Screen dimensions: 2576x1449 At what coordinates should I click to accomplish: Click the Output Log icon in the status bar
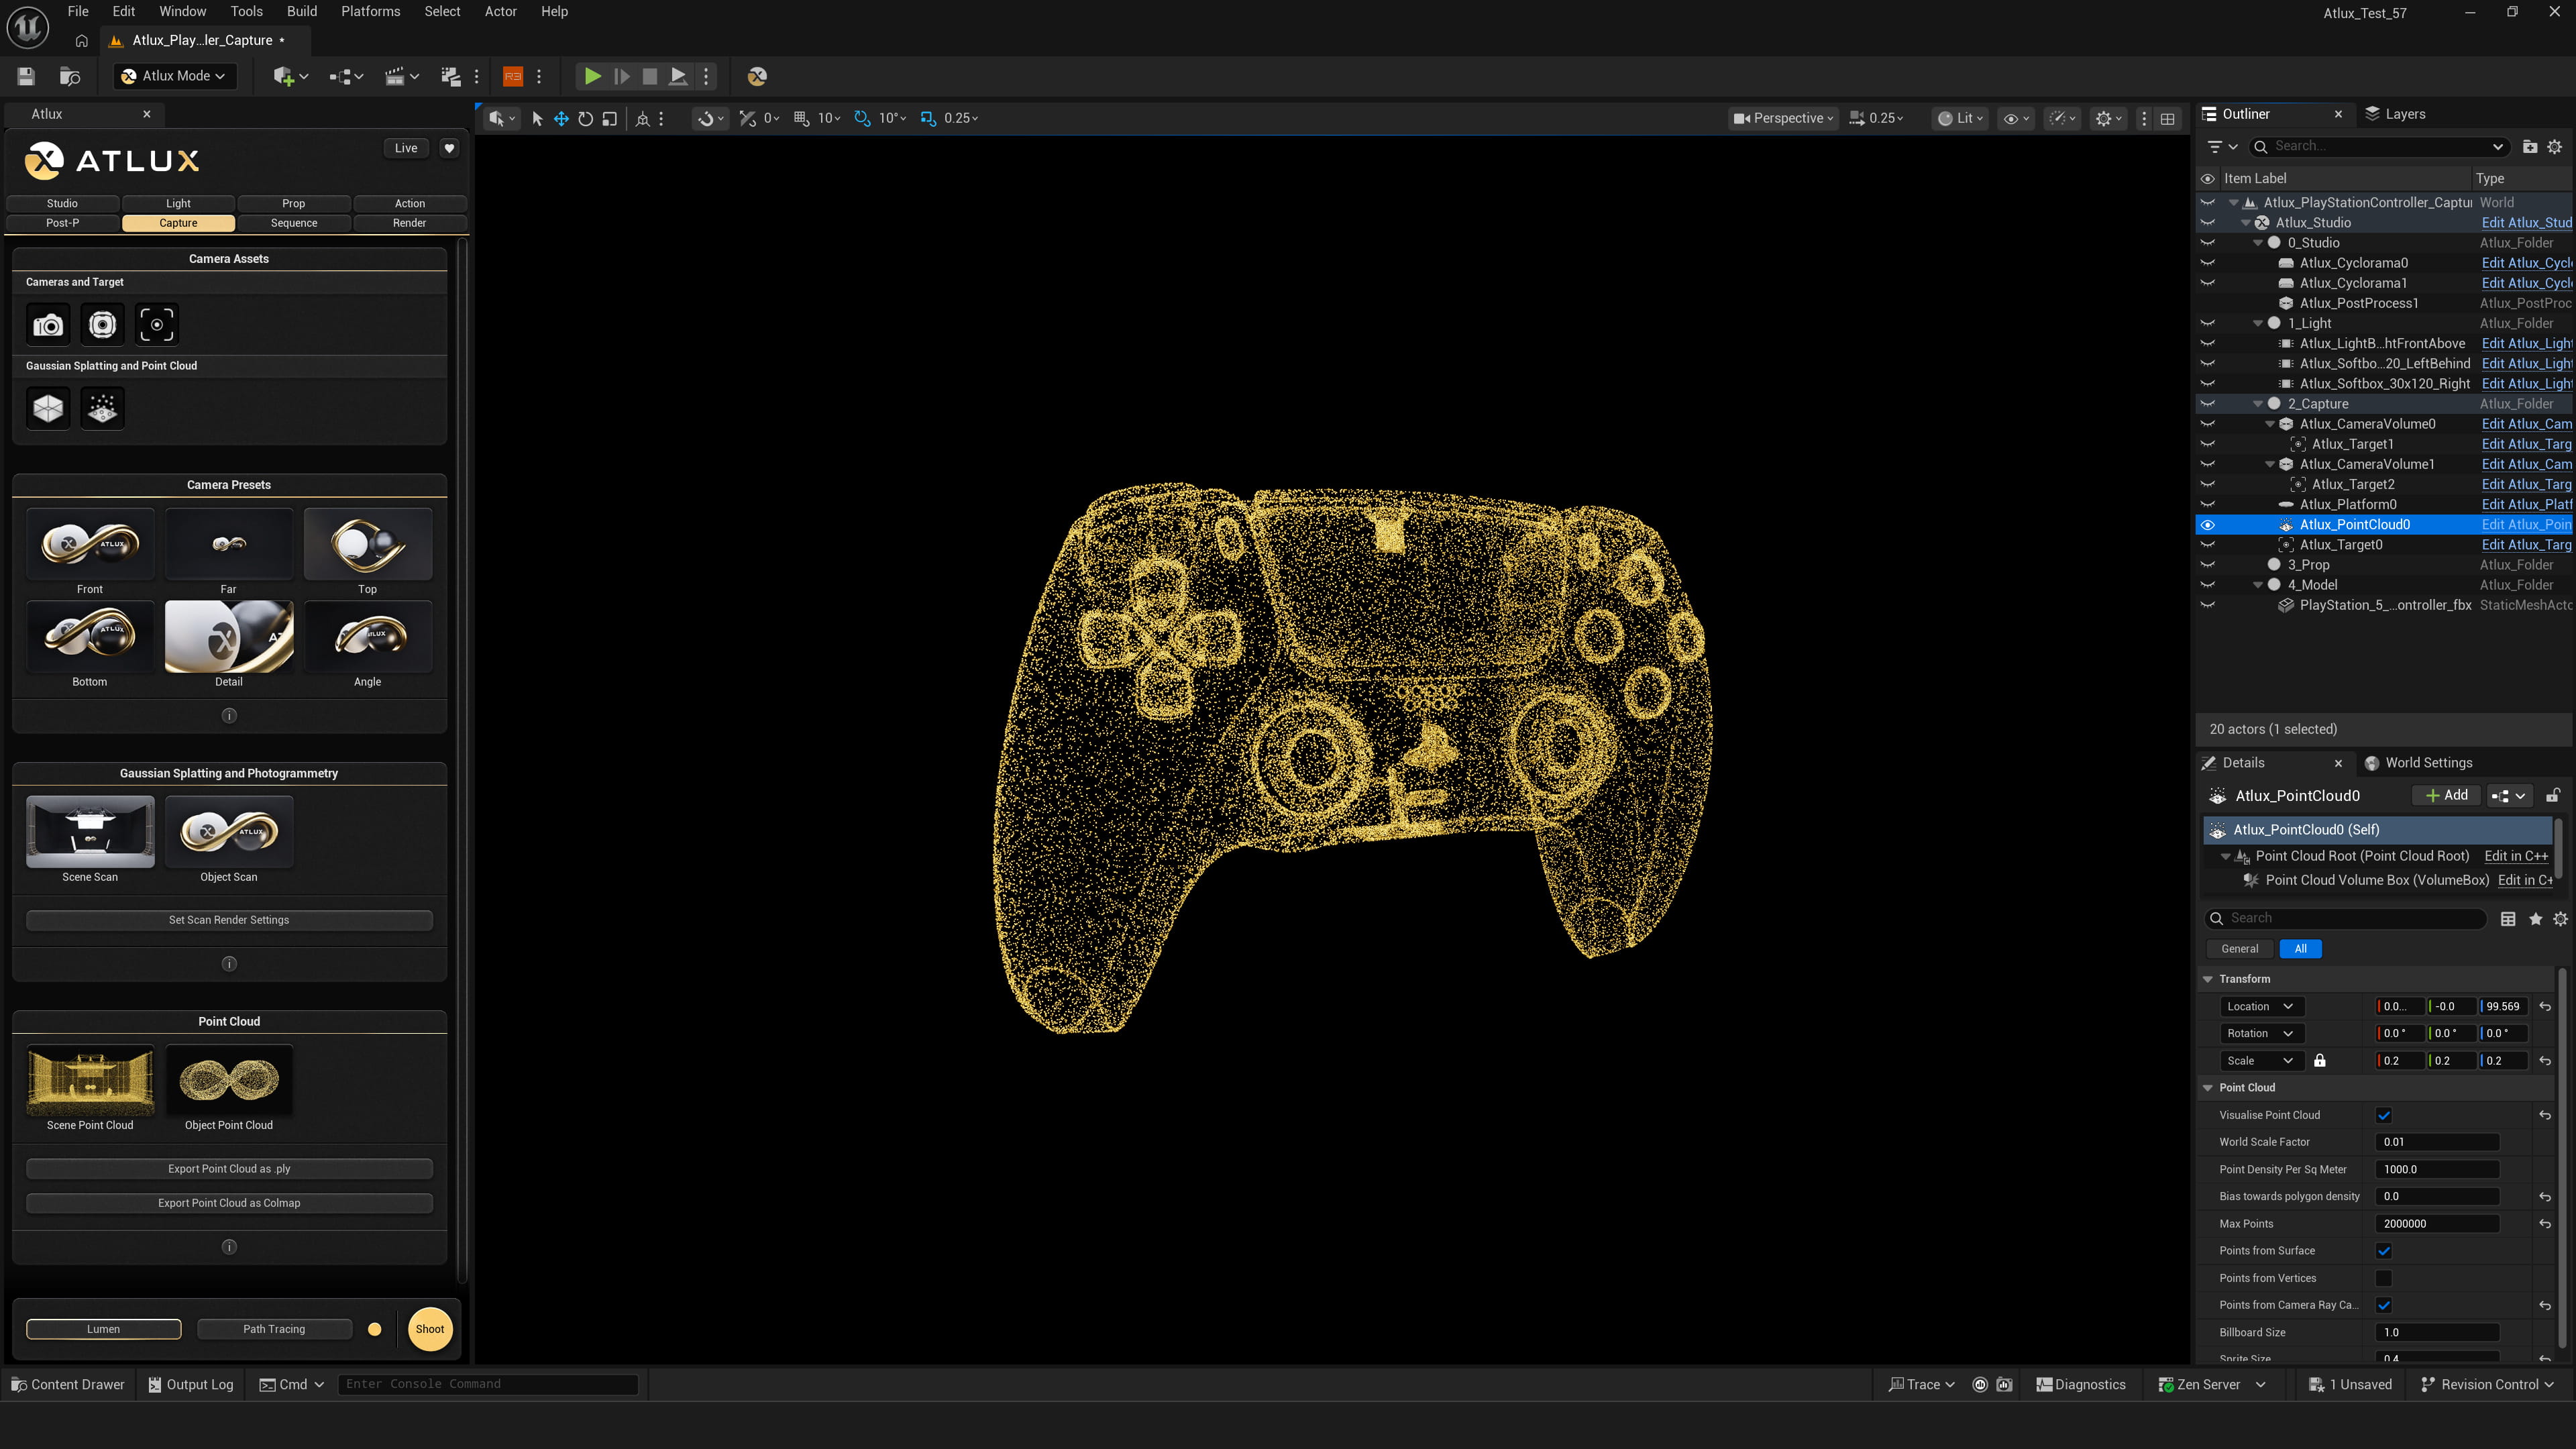click(x=155, y=1384)
